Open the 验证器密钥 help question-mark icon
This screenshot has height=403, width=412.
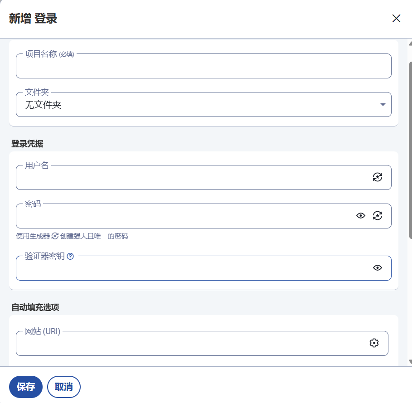tap(70, 256)
